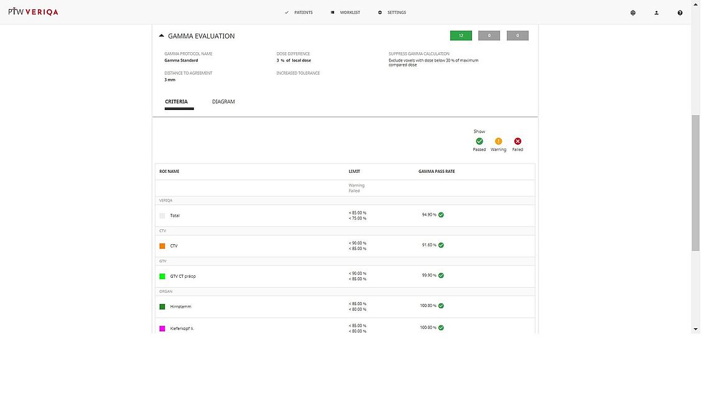Switch to the Criteria tab

(177, 102)
